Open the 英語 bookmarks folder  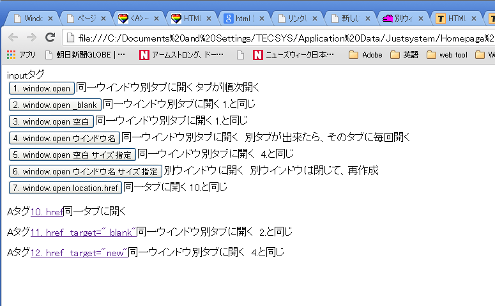tap(404, 55)
